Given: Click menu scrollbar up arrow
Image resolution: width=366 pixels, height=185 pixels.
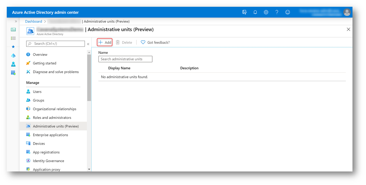Looking at the screenshot, I should (89, 53).
